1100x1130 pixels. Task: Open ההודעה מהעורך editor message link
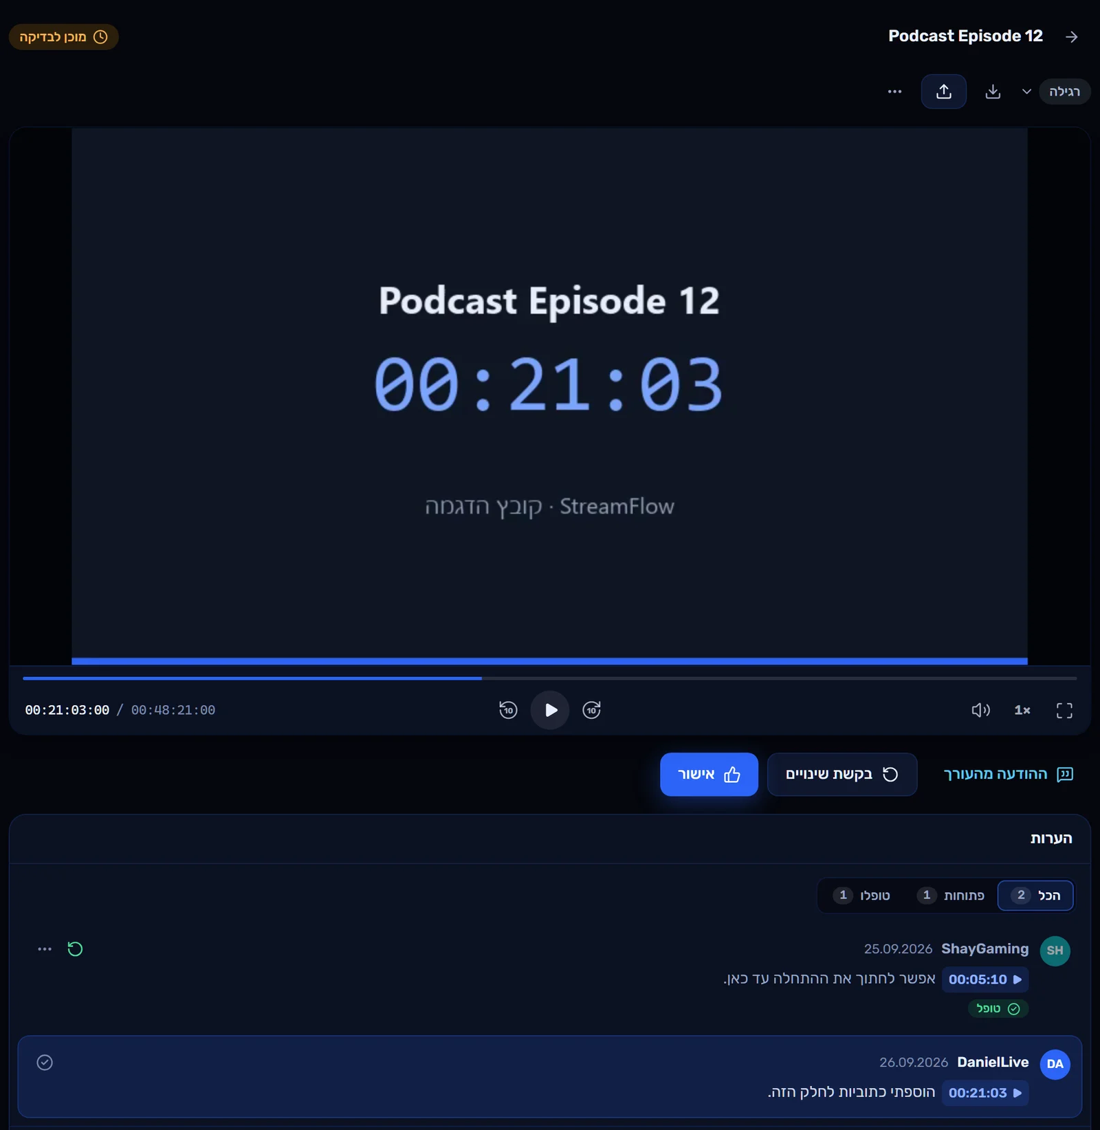click(x=1008, y=775)
